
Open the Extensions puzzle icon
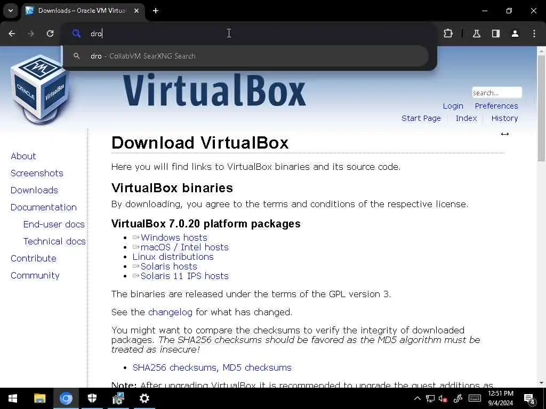(448, 34)
